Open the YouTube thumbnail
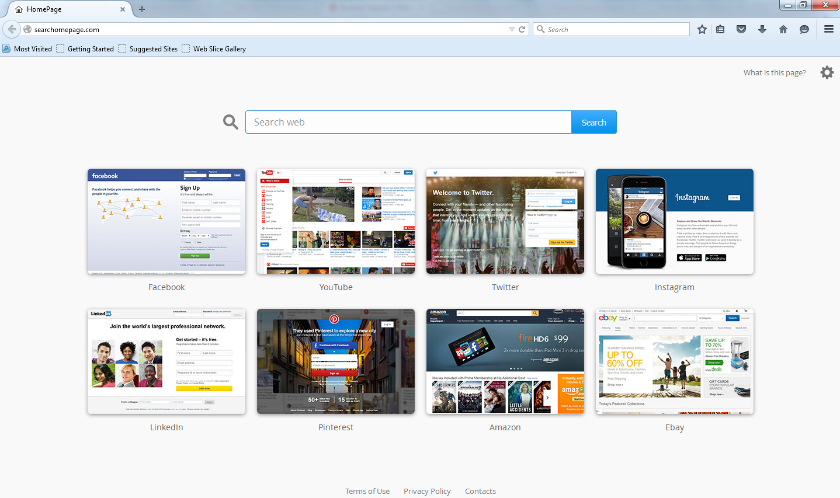840x498 pixels. (336, 221)
